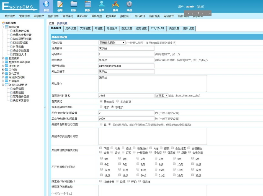This screenshot has height=196, width=263.
Task: Open the 栏目 folder icon
Action: pos(74,4)
